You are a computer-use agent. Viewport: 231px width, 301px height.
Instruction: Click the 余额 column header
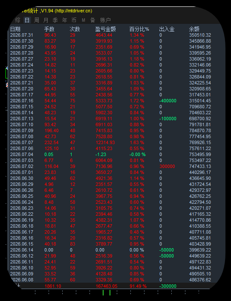(x=194, y=29)
